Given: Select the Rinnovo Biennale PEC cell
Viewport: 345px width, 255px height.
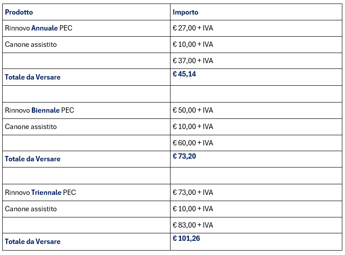Looking at the screenshot, I should (39, 110).
